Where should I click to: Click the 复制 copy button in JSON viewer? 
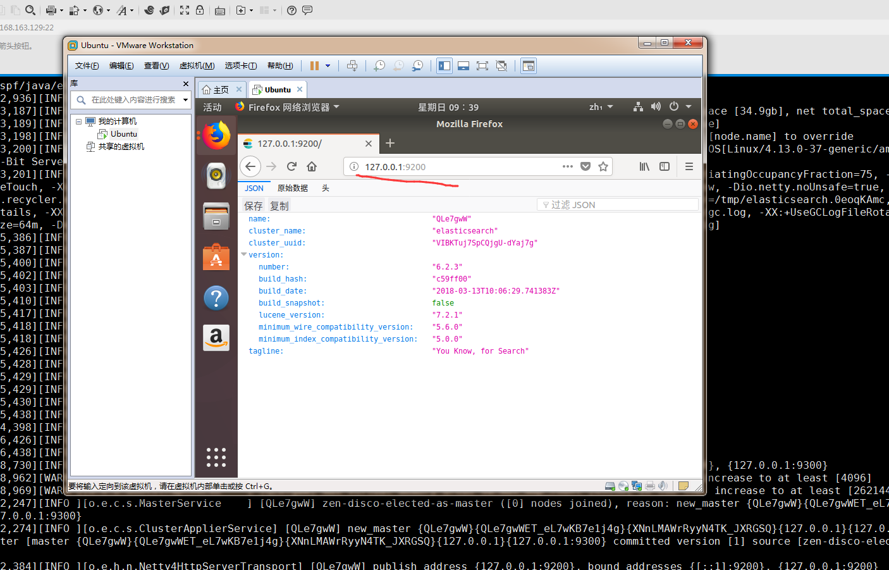tap(279, 206)
